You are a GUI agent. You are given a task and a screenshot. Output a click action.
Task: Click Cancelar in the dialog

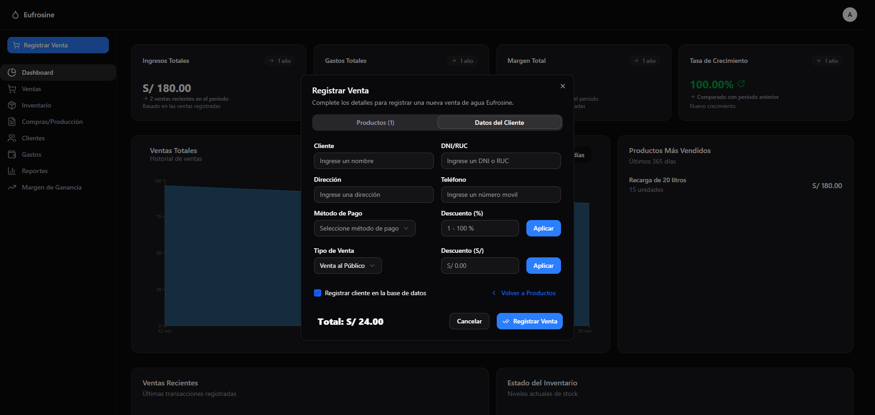coord(469,321)
